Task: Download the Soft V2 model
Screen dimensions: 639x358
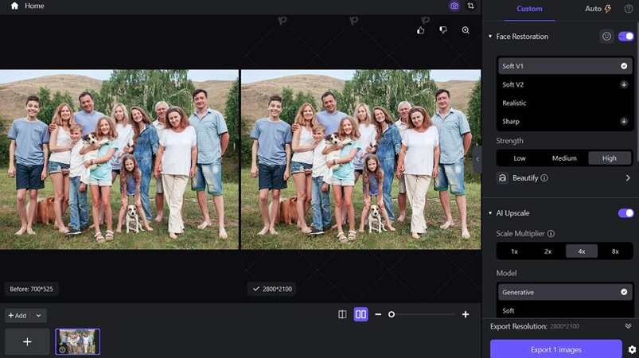Action: pyautogui.click(x=624, y=84)
